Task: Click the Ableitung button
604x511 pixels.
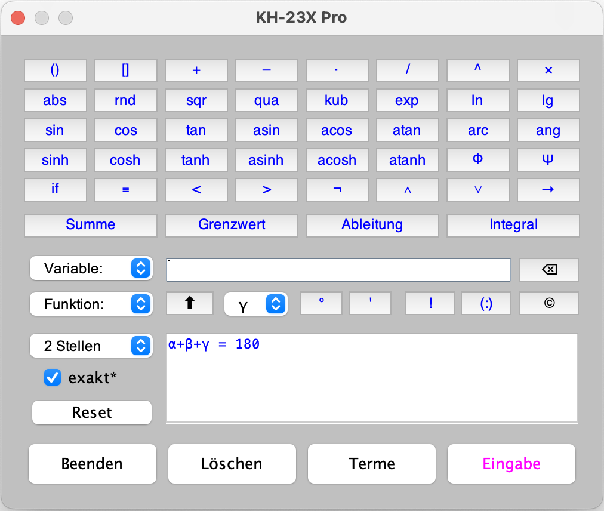Action: point(372,225)
